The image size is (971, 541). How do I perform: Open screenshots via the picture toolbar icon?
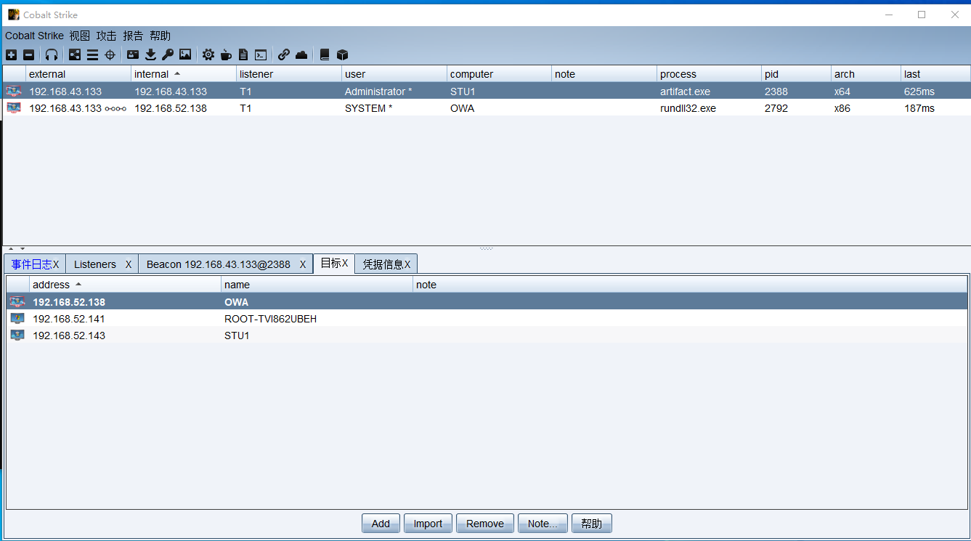185,54
